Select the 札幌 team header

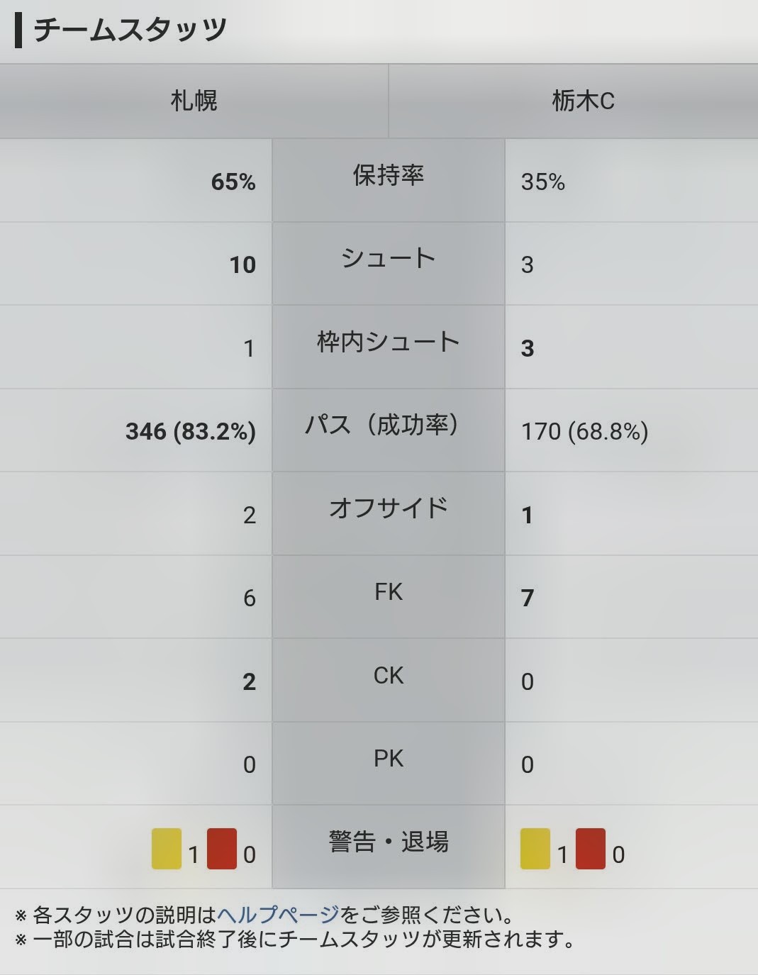(x=194, y=101)
